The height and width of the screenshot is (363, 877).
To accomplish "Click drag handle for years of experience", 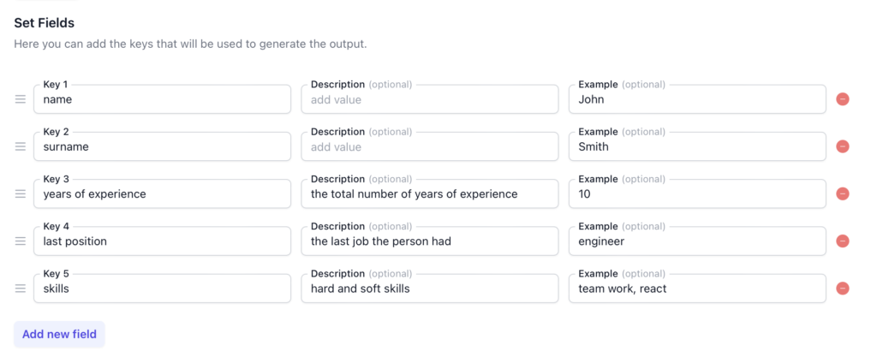I will [21, 194].
